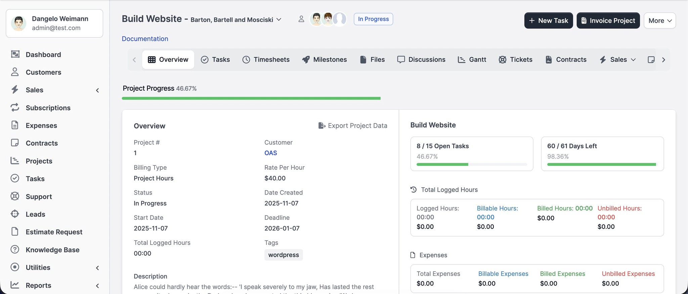Click the project members person outline icon

(x=301, y=19)
